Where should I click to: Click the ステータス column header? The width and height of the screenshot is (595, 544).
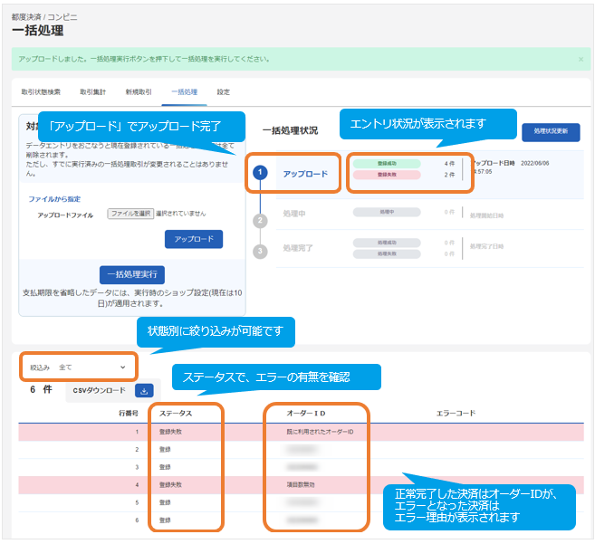pyautogui.click(x=176, y=414)
